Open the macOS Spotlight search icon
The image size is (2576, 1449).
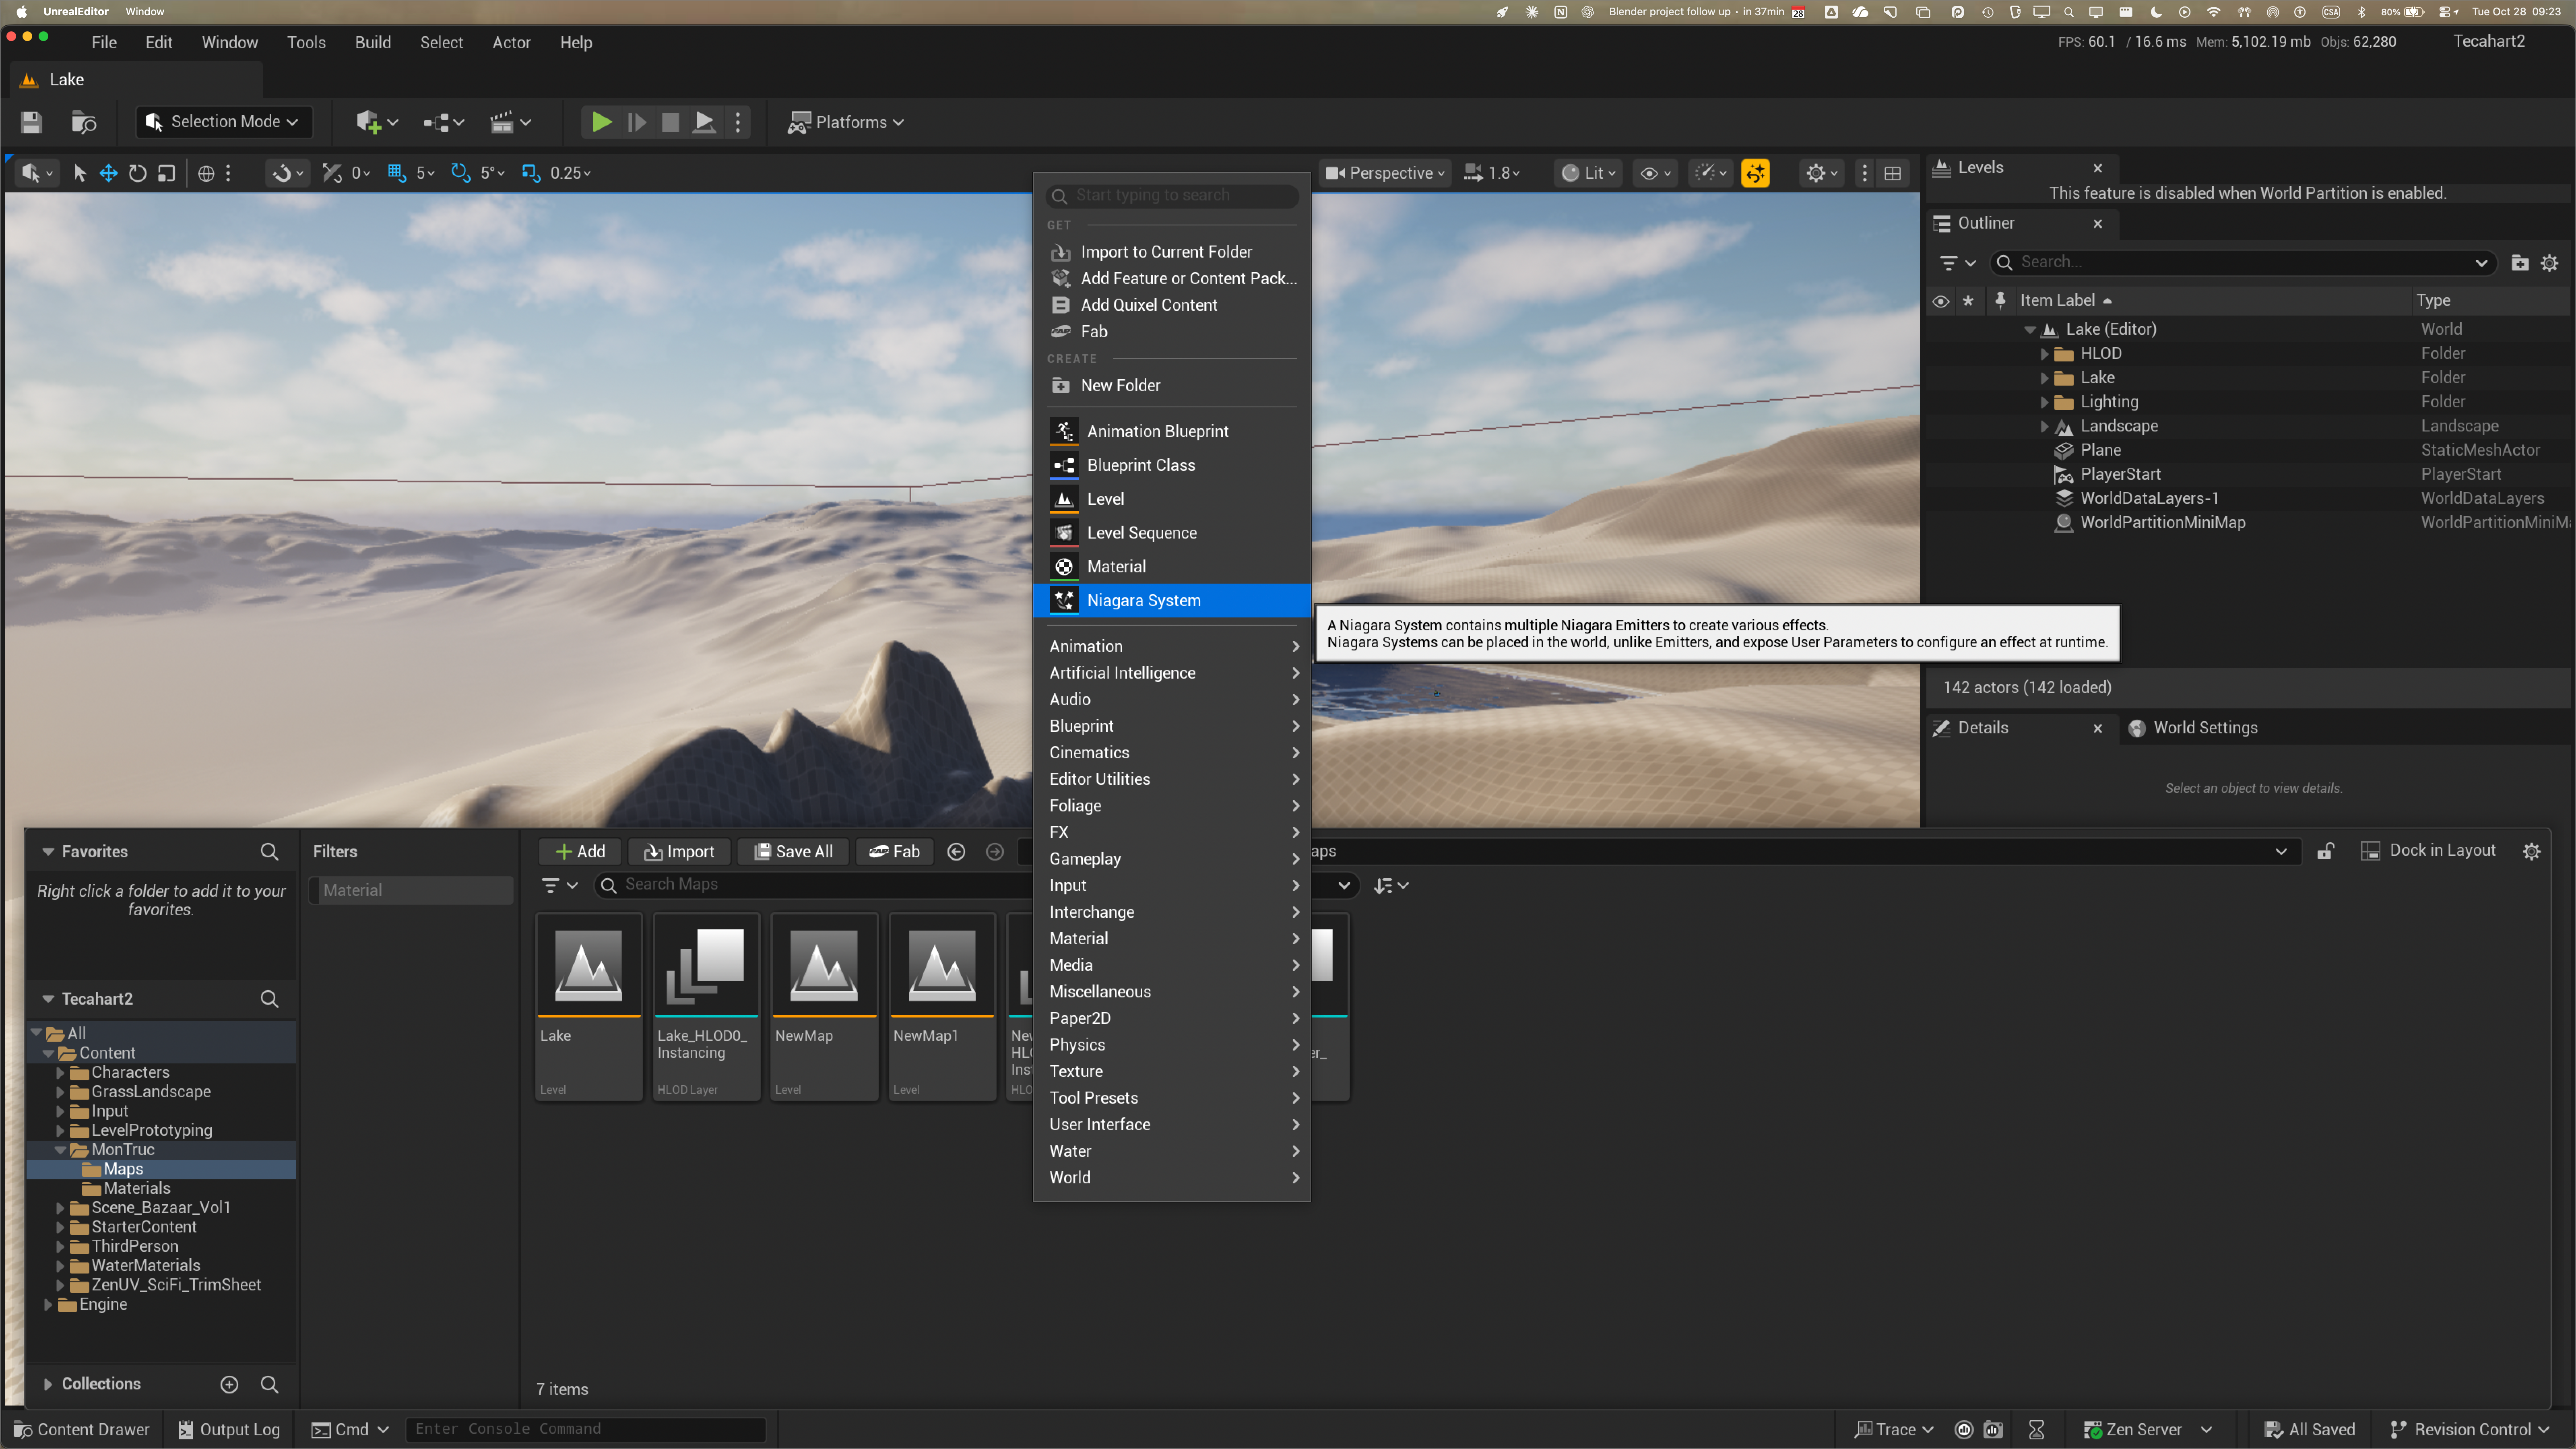click(x=2069, y=12)
